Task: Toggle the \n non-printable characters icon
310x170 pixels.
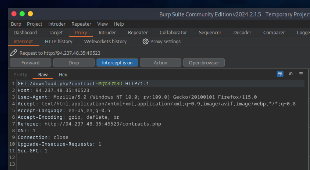Action: tap(290, 74)
